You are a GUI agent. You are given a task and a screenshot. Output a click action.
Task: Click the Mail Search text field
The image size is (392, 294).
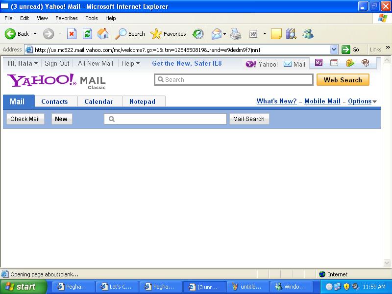(166, 119)
